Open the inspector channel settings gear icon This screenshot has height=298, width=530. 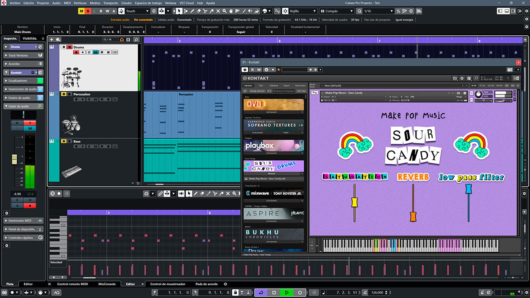coord(7,213)
